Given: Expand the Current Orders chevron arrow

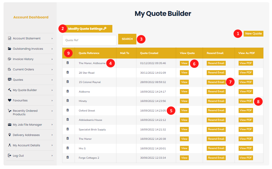Looking at the screenshot, I should pos(52,69).
